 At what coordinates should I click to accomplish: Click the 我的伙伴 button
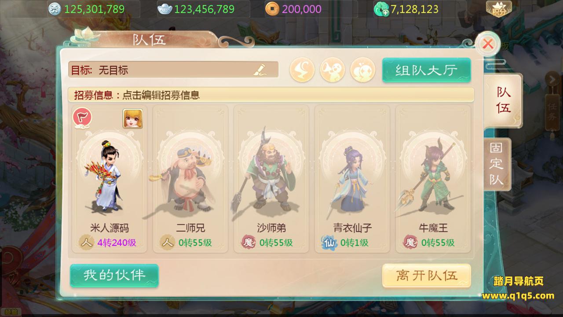114,275
